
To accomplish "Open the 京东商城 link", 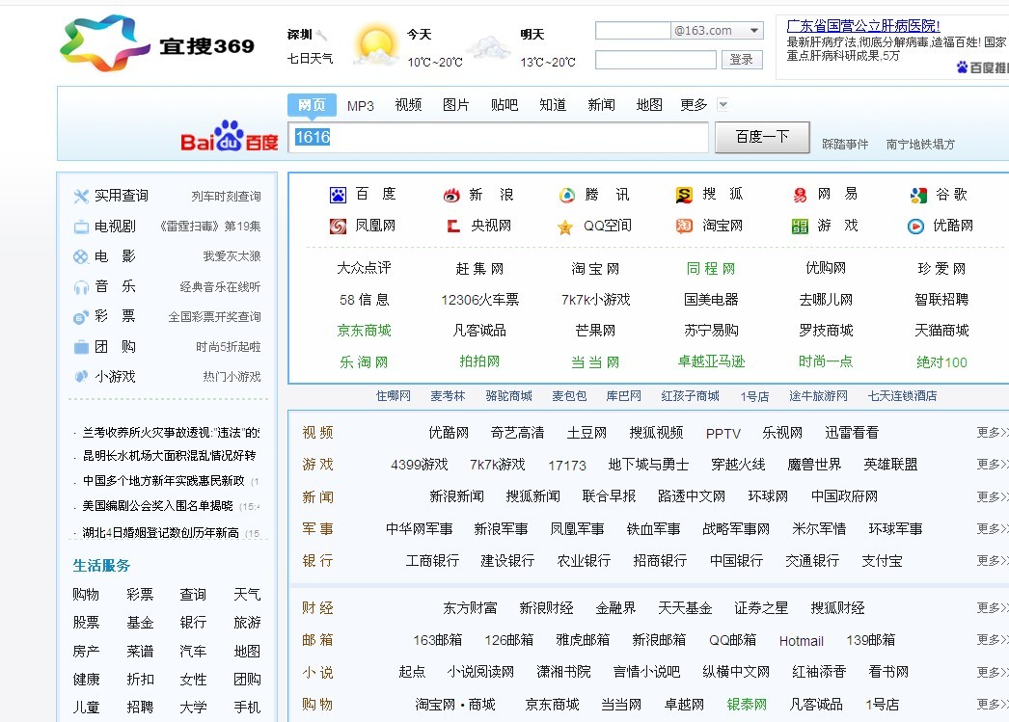I will tap(364, 331).
